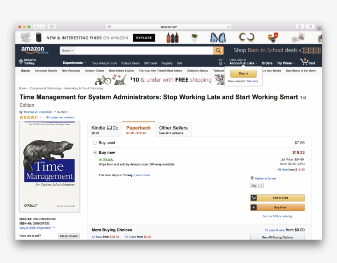Image resolution: width=337 pixels, height=263 pixels.
Task: Expand the Departments menu
Action: click(74, 63)
